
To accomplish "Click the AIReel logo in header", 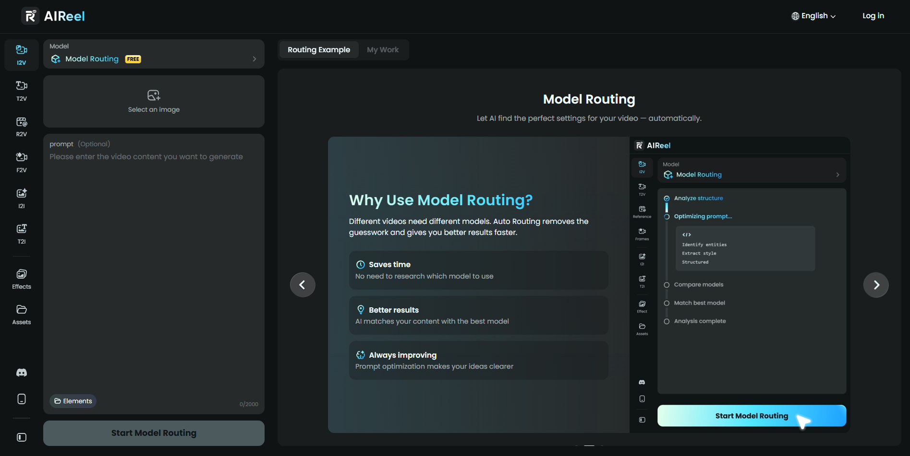I will [53, 16].
